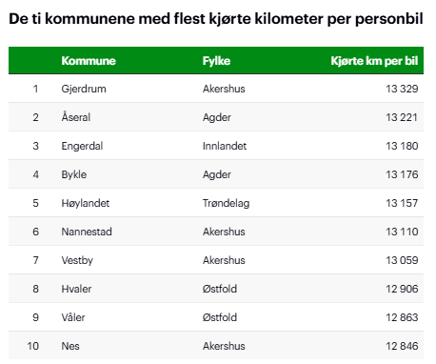
Task: Select the Åseral municipality cell
Action: [76, 116]
